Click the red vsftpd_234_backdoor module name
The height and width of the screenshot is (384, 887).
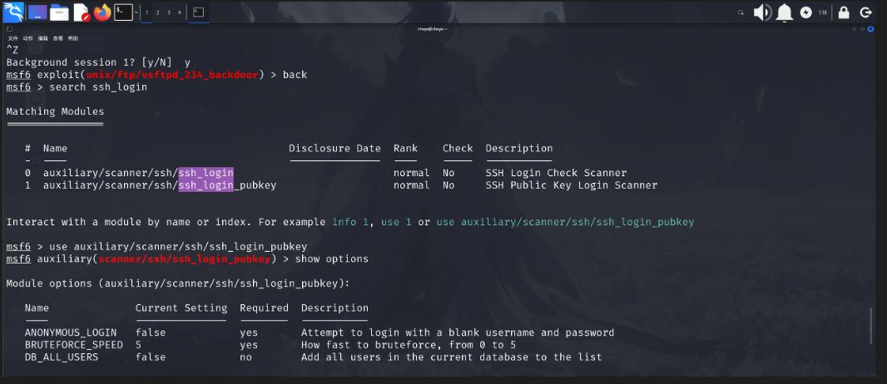[x=172, y=75]
